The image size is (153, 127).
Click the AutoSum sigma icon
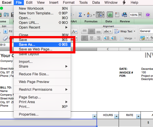[x=80, y=15]
